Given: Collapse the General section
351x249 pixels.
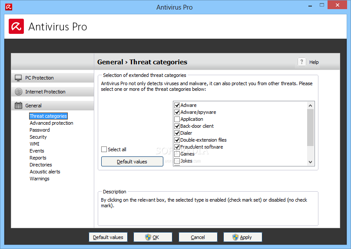Looking at the screenshot, I should 53,106.
